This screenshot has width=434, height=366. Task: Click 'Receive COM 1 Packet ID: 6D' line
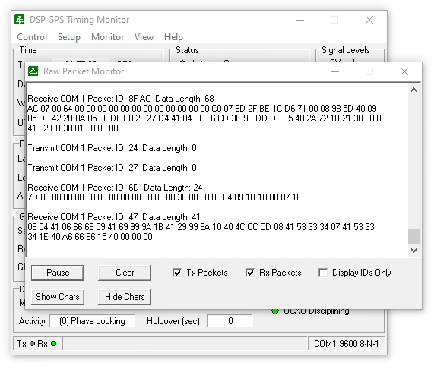click(115, 188)
